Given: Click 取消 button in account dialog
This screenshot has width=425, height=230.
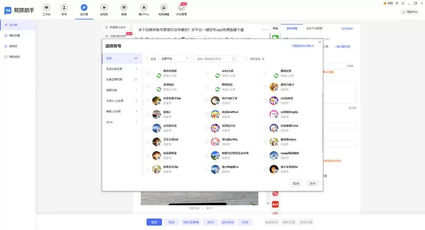Looking at the screenshot, I should tap(296, 184).
